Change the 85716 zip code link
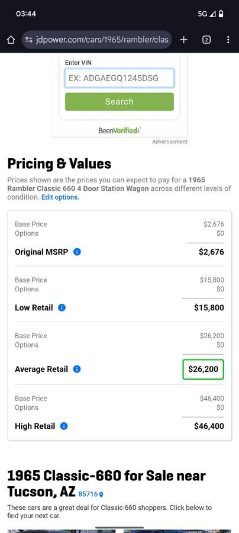This screenshot has height=533, width=239. click(x=88, y=494)
